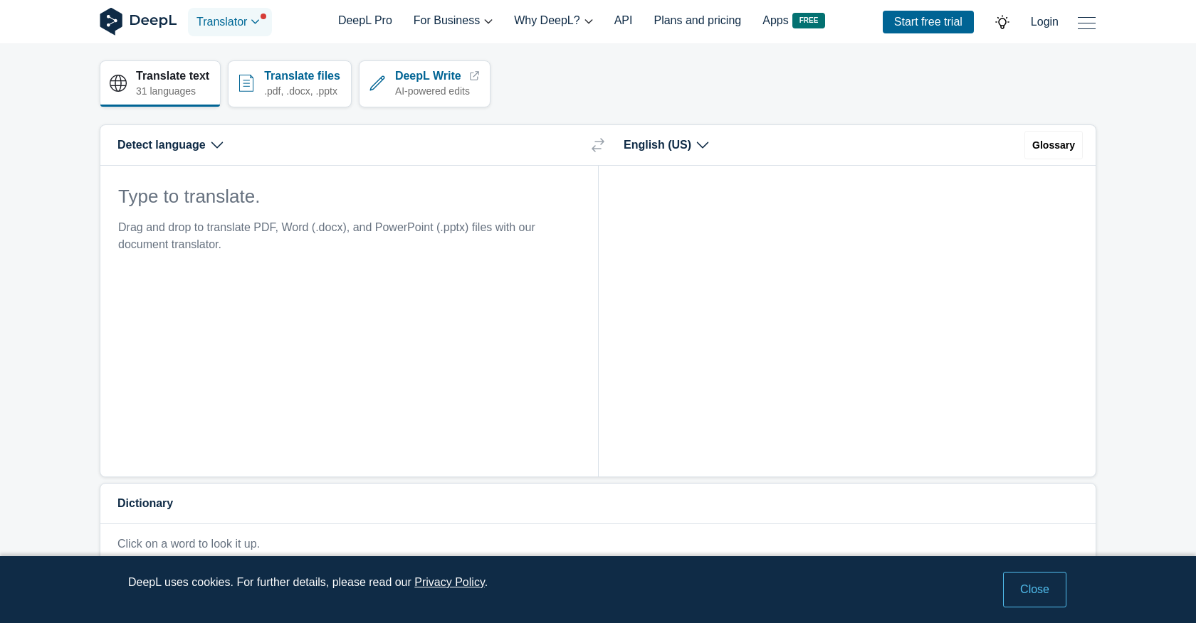Open the For Business menu
The width and height of the screenshot is (1196, 623).
(x=453, y=21)
